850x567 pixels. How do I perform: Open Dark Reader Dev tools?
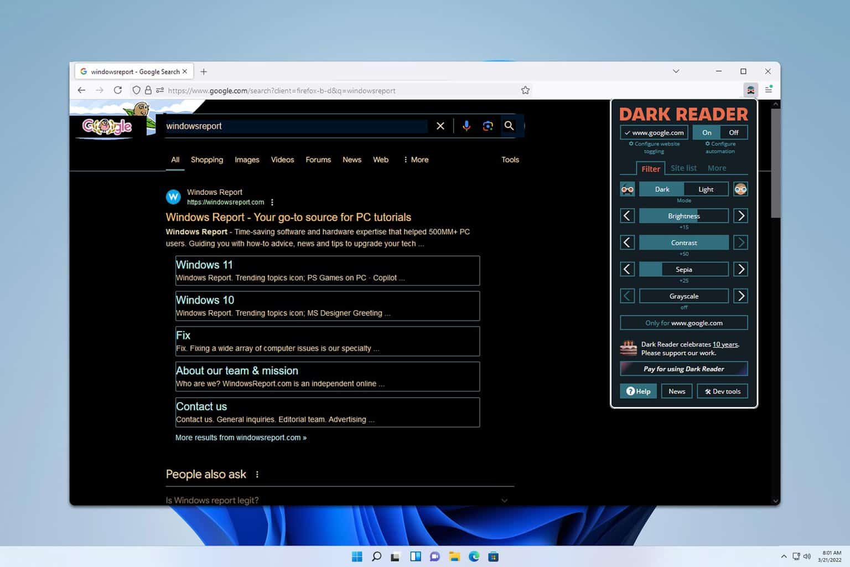tap(723, 391)
